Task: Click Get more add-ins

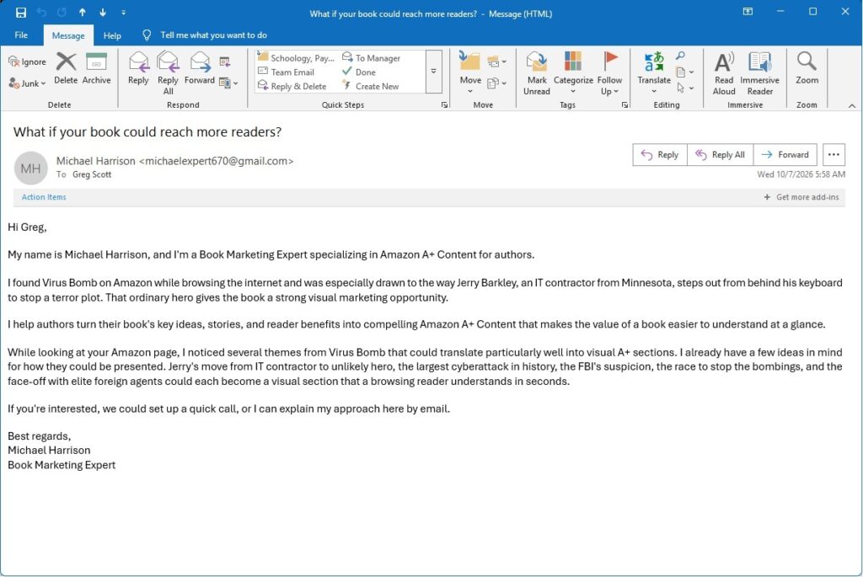Action: [x=801, y=197]
